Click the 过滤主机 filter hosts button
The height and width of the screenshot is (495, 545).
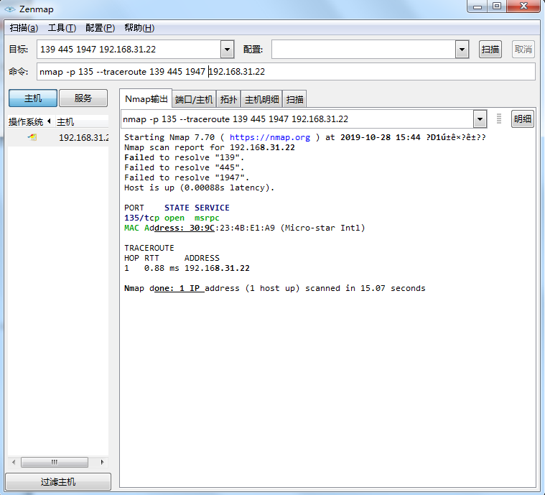point(58,482)
